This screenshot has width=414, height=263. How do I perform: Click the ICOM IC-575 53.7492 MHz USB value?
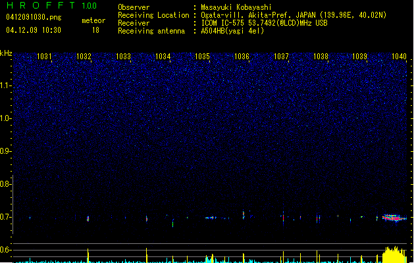pos(264,23)
